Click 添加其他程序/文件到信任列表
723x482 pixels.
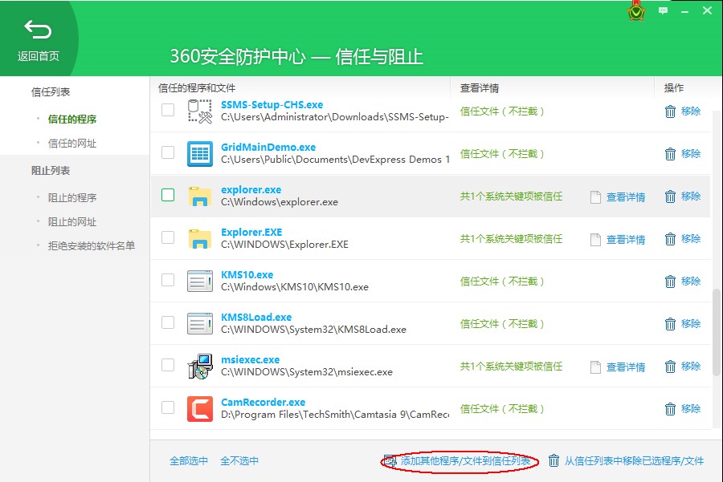(466, 461)
